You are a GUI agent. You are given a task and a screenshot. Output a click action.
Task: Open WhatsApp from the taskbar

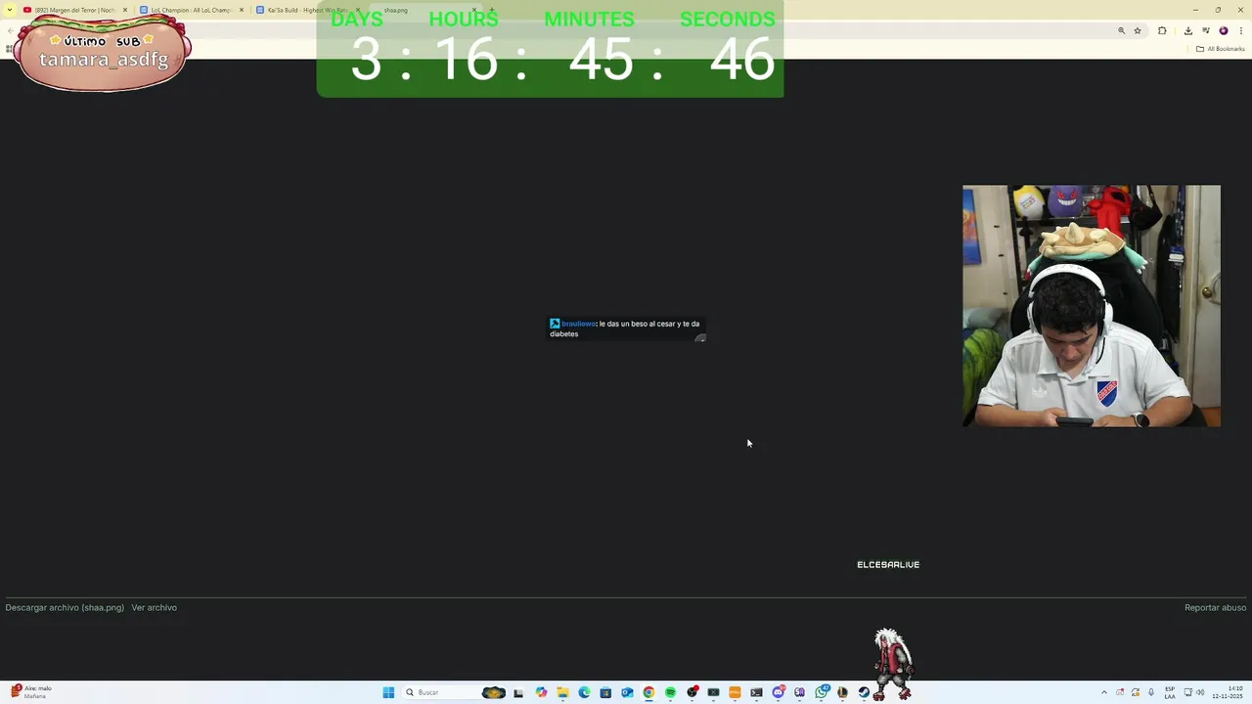click(821, 692)
